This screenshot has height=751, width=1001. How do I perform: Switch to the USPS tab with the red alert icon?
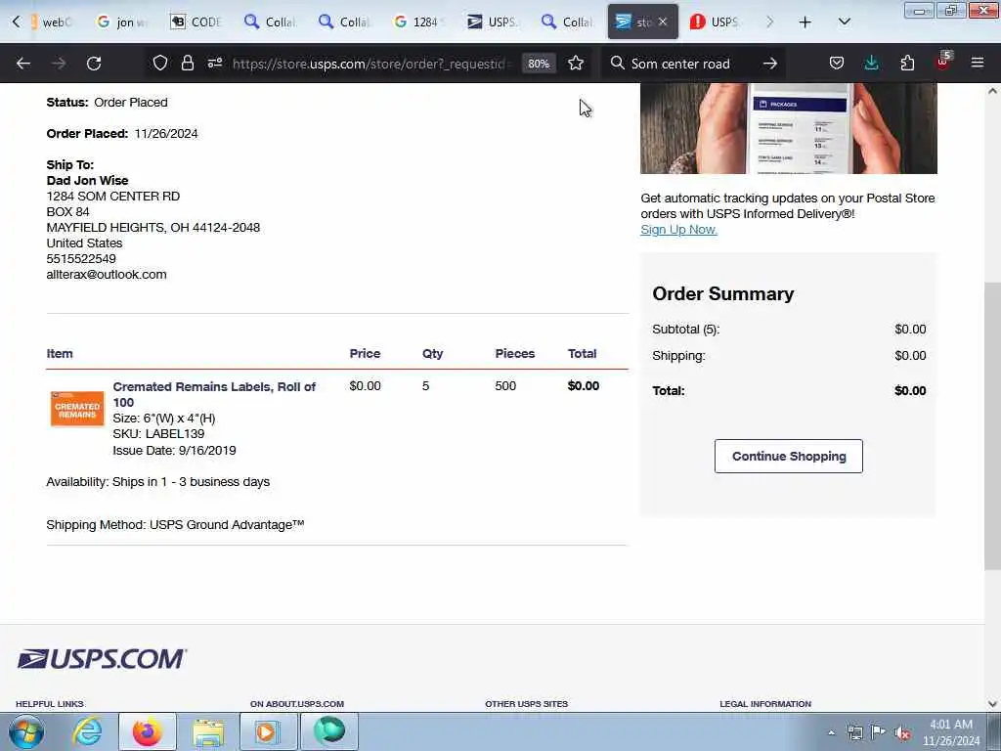point(717,22)
